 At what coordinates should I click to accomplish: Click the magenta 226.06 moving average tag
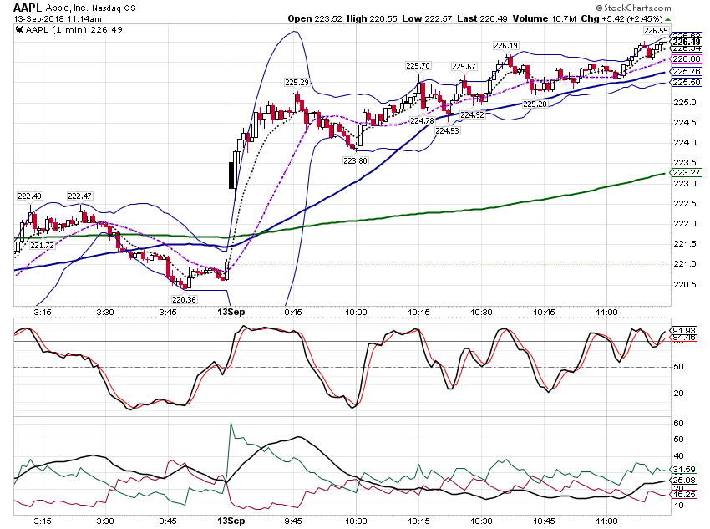pyautogui.click(x=687, y=58)
